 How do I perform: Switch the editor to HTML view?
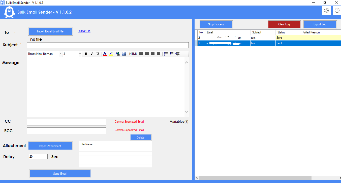pos(133,54)
